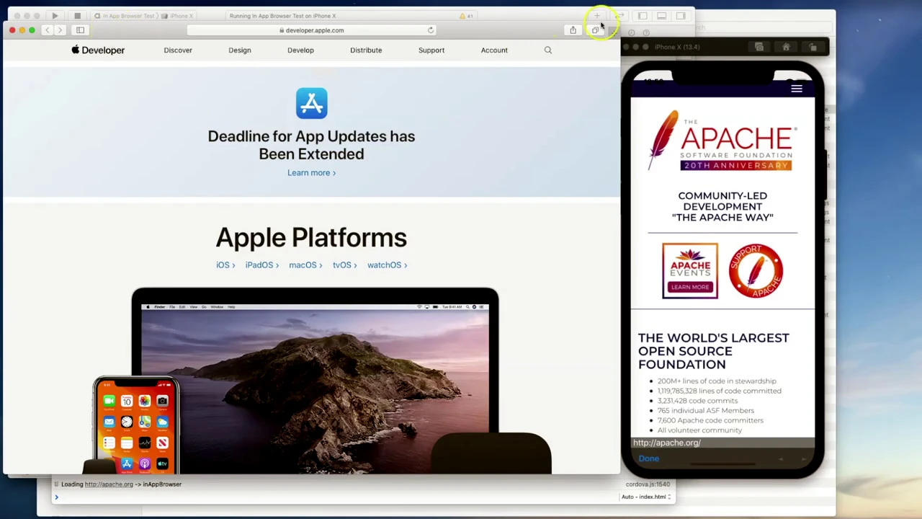Toggle Xcode inspector panel visibility
The width and height of the screenshot is (922, 519).
tap(681, 16)
